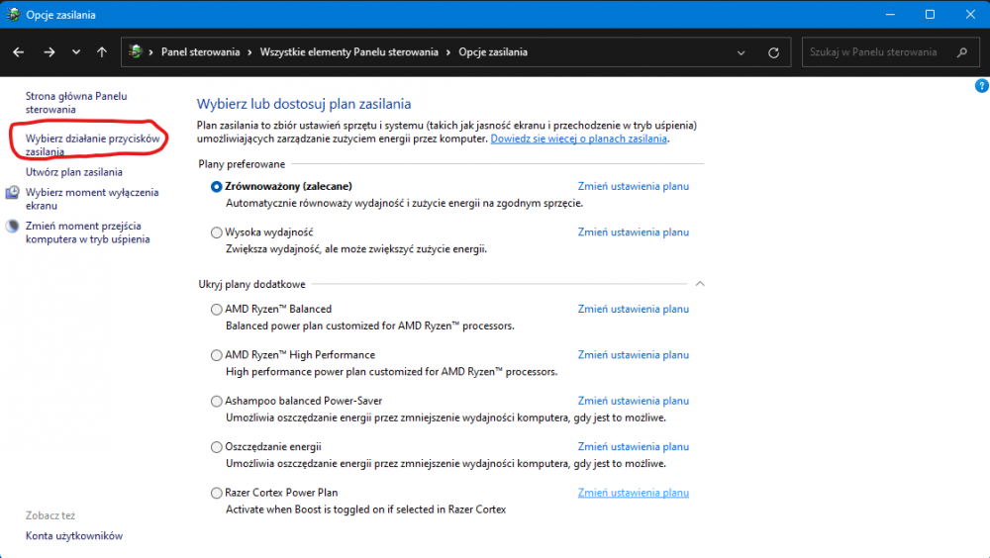Open the recent locations dropdown arrow
The height and width of the screenshot is (558, 990).
tap(76, 52)
